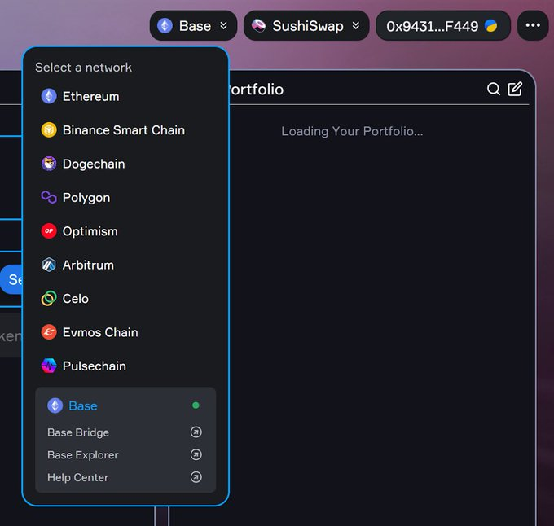
Task: Open the three-dots more options menu
Action: (x=533, y=26)
